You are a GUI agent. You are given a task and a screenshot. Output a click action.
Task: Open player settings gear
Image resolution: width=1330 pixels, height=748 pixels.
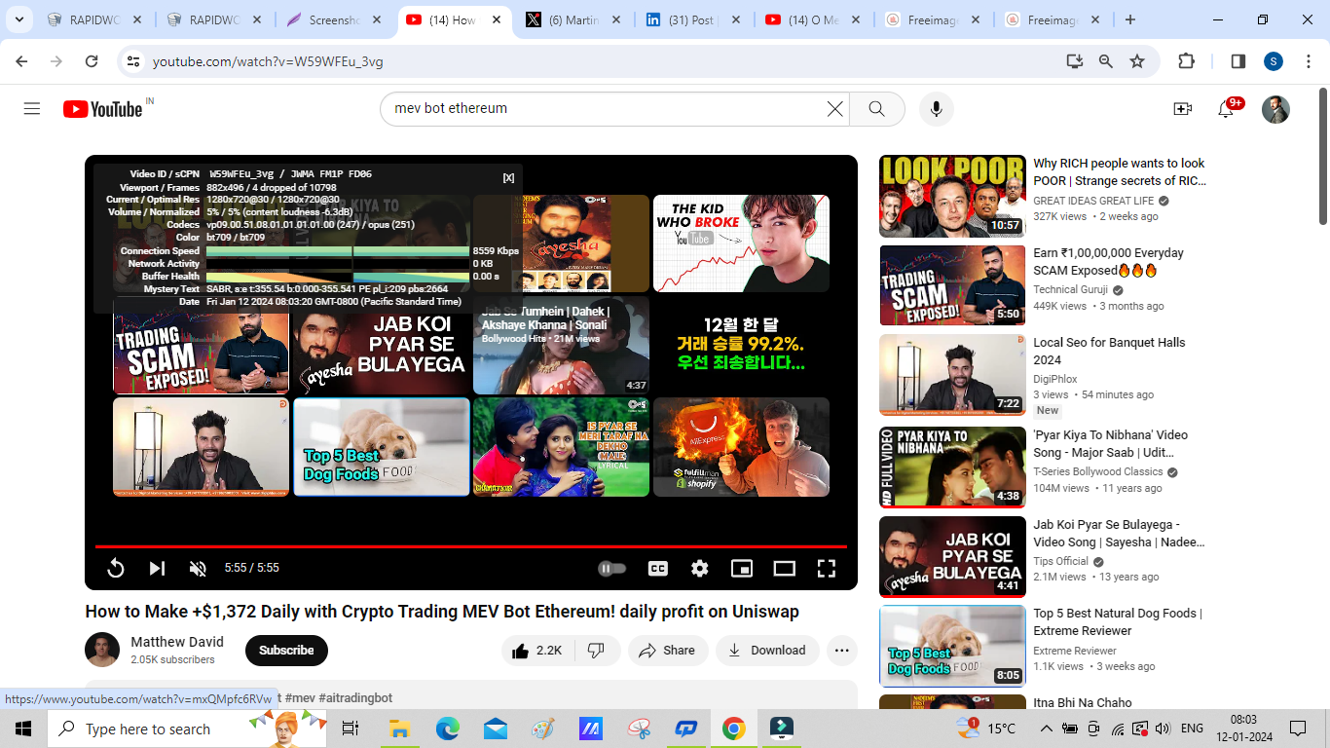point(700,568)
